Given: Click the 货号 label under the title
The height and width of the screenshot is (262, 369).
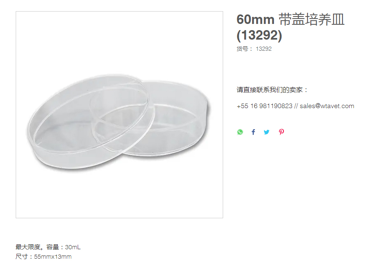Looking at the screenshot, I should [x=243, y=49].
